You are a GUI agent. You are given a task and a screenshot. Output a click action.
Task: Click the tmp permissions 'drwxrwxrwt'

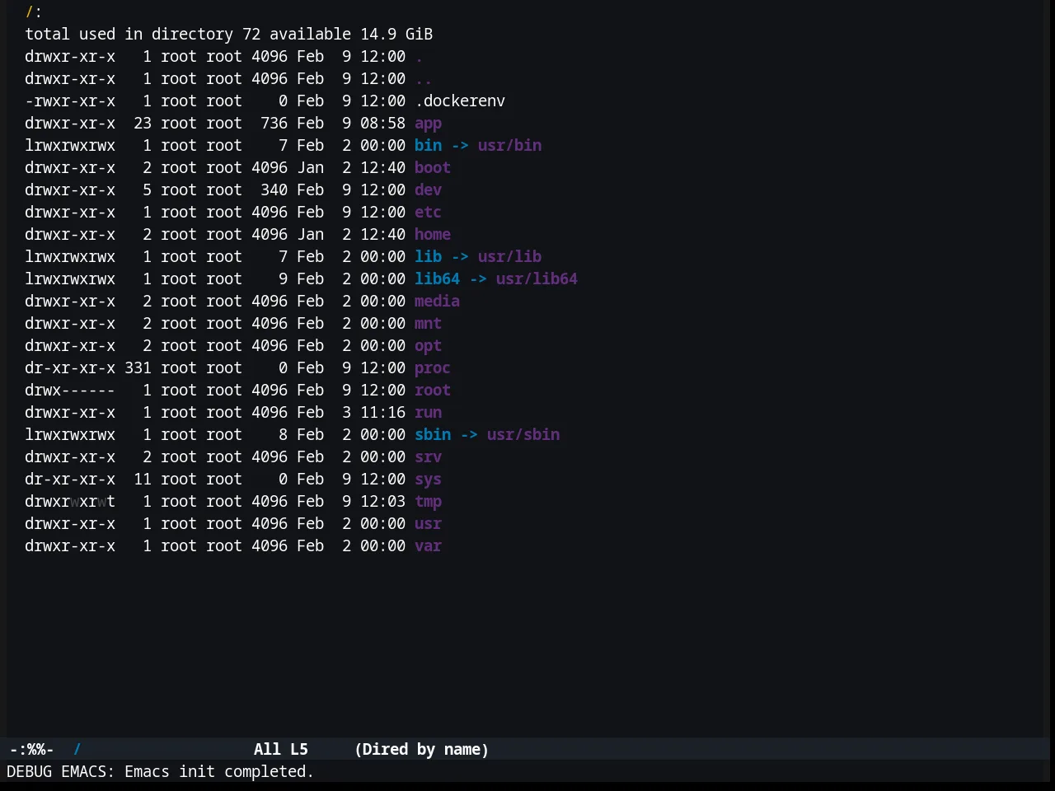point(70,501)
